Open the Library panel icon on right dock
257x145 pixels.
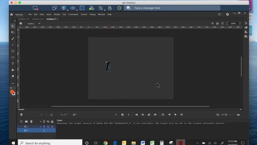246,36
